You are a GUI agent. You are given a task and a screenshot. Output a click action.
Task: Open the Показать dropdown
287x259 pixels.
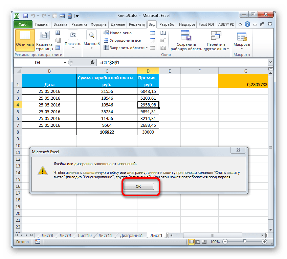point(73,40)
